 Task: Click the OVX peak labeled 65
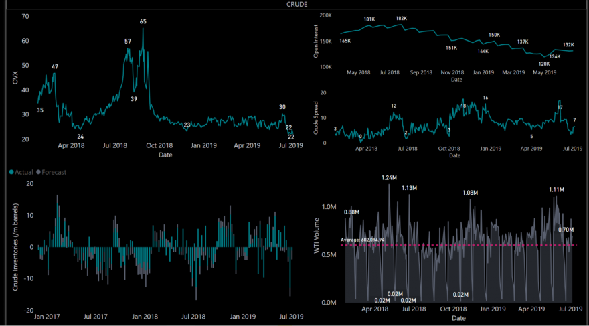143,22
